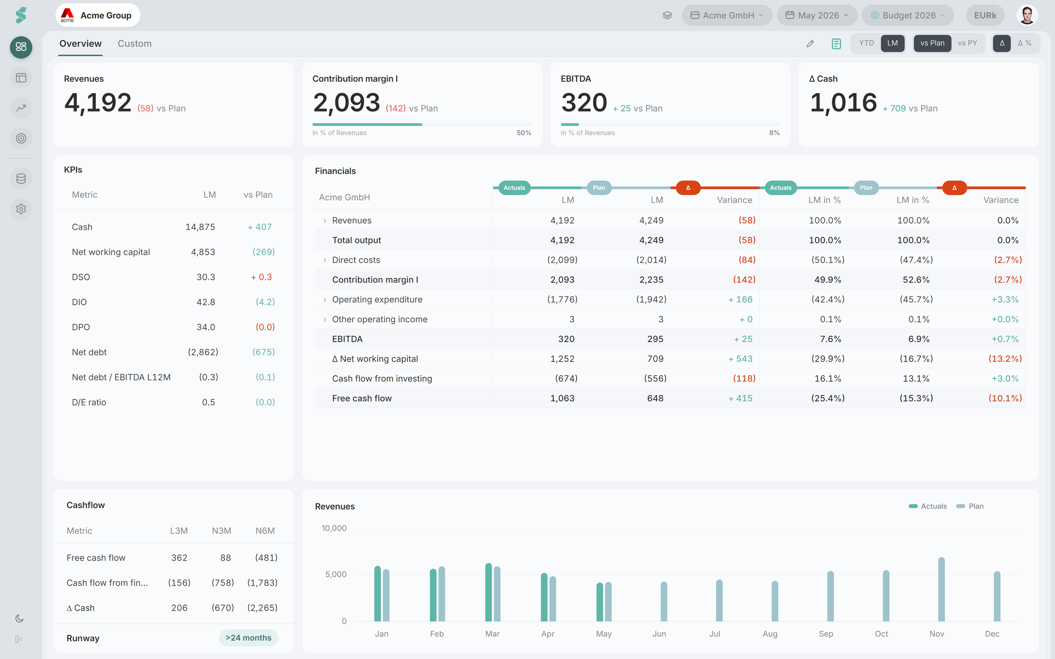This screenshot has width=1055, height=659.
Task: Switch to the Overview tab
Action: [80, 43]
